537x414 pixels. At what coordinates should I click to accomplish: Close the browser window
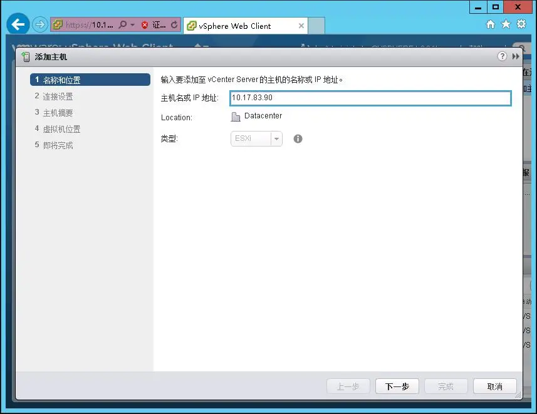[x=518, y=7]
